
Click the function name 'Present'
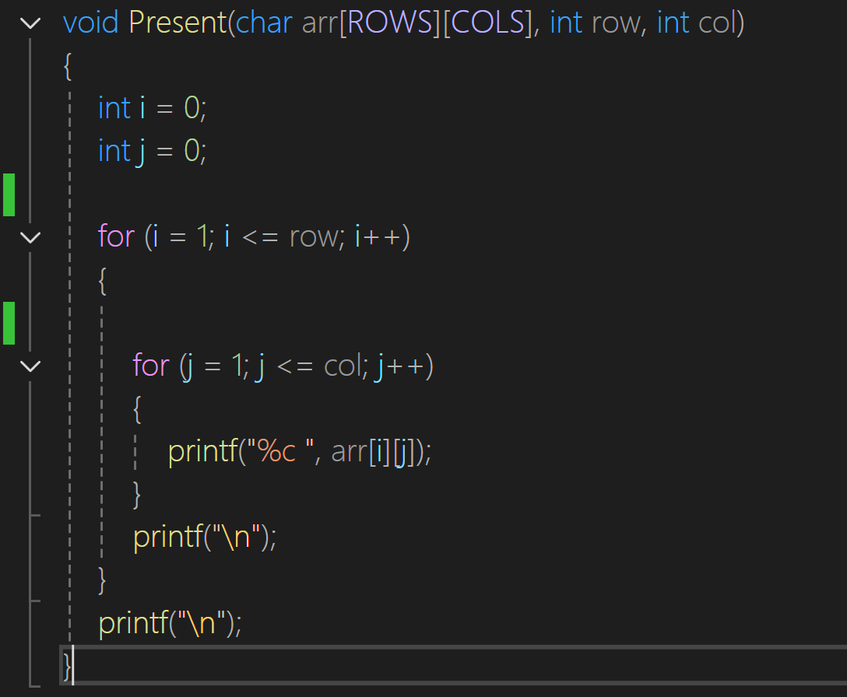177,23
